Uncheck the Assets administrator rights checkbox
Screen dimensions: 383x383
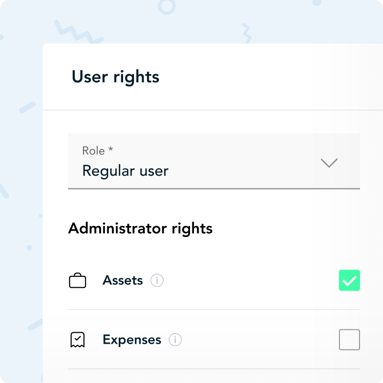pyautogui.click(x=349, y=281)
